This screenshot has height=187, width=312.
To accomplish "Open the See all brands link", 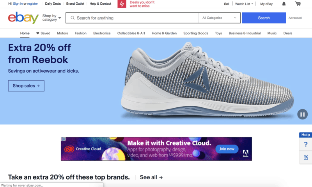I will tap(151, 177).
